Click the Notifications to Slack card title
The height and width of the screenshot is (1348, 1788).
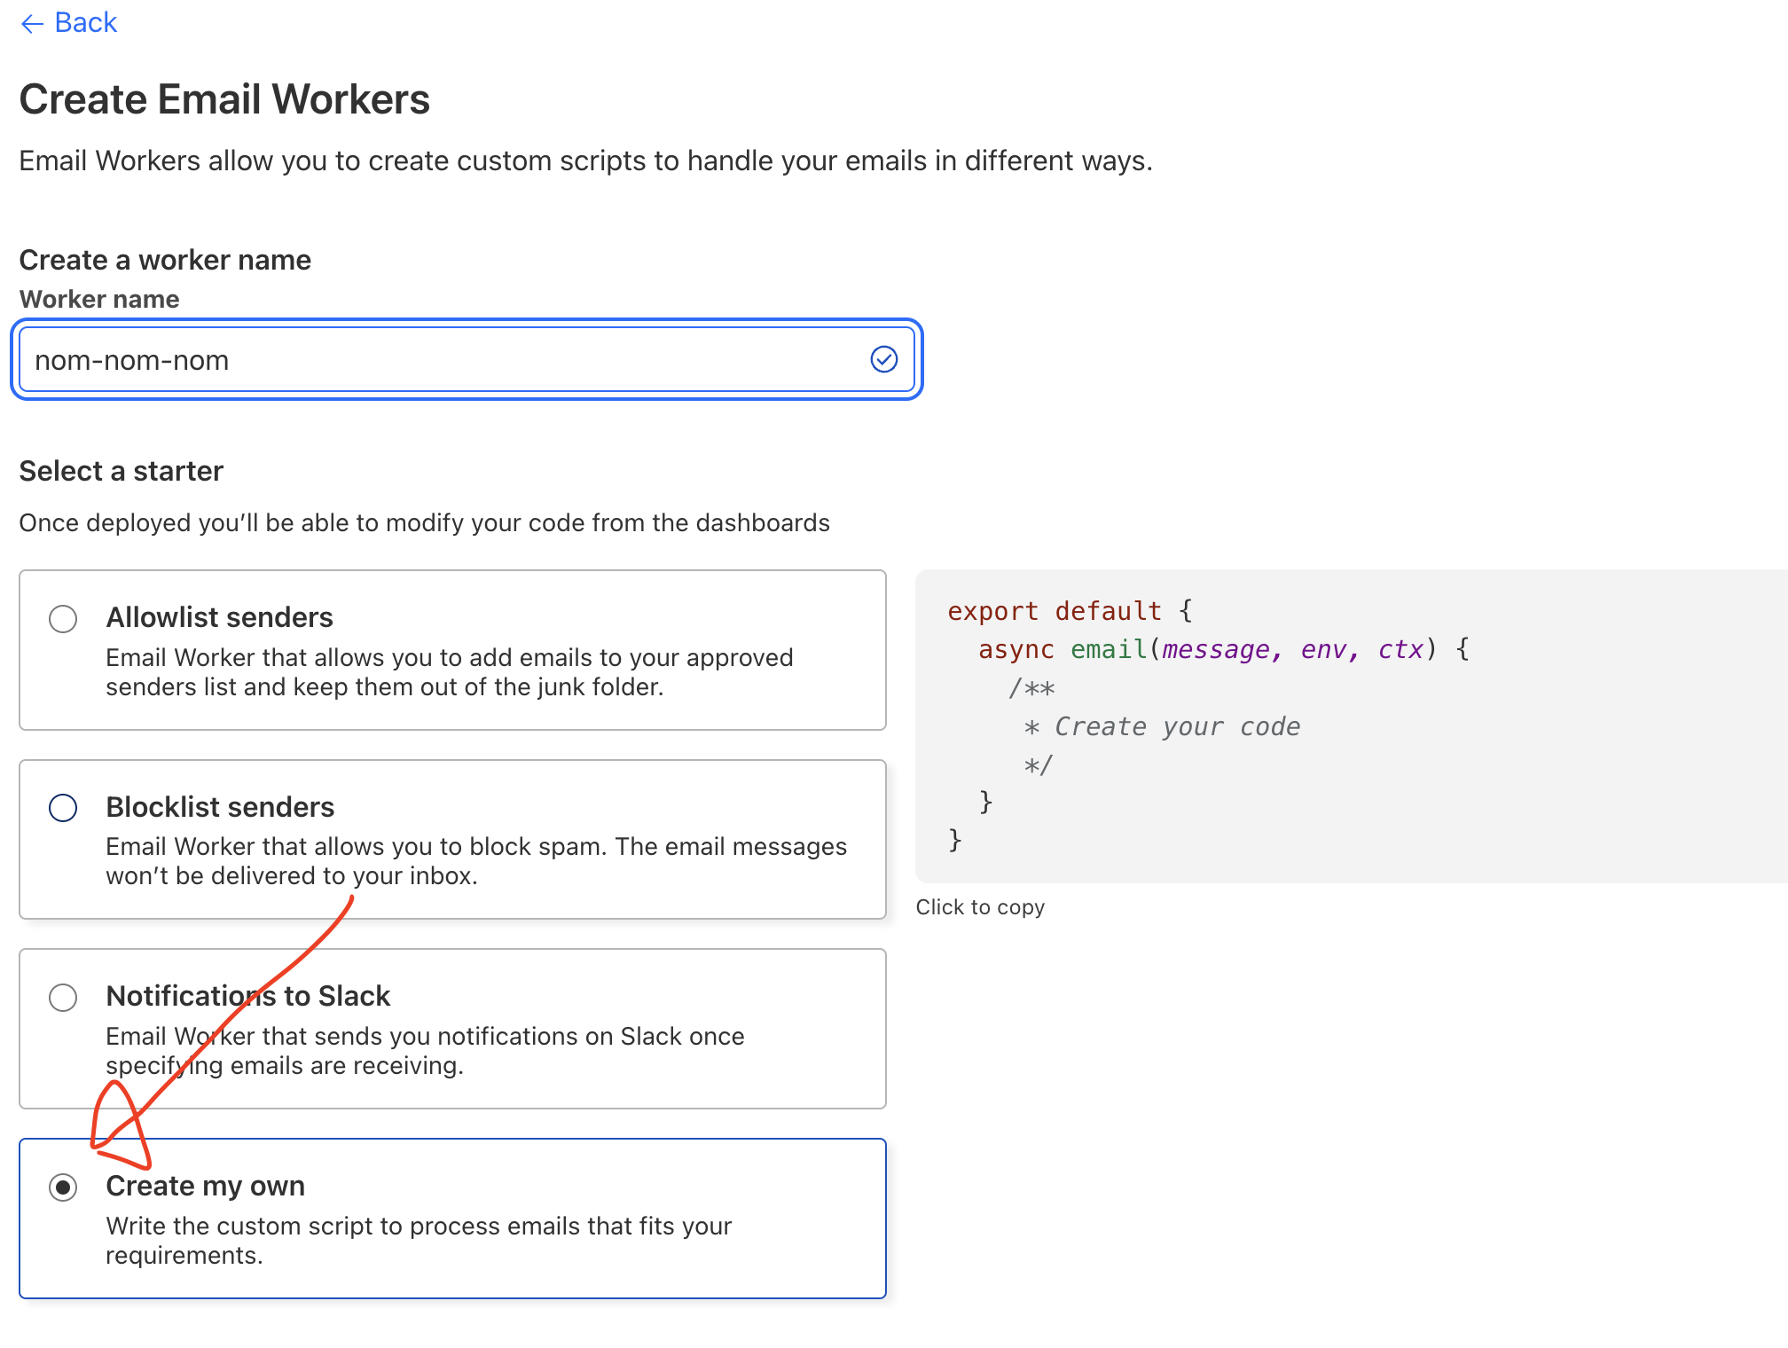247,996
